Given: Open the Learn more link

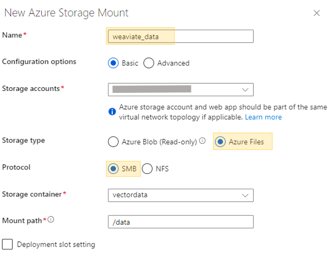Looking at the screenshot, I should pyautogui.click(x=263, y=117).
